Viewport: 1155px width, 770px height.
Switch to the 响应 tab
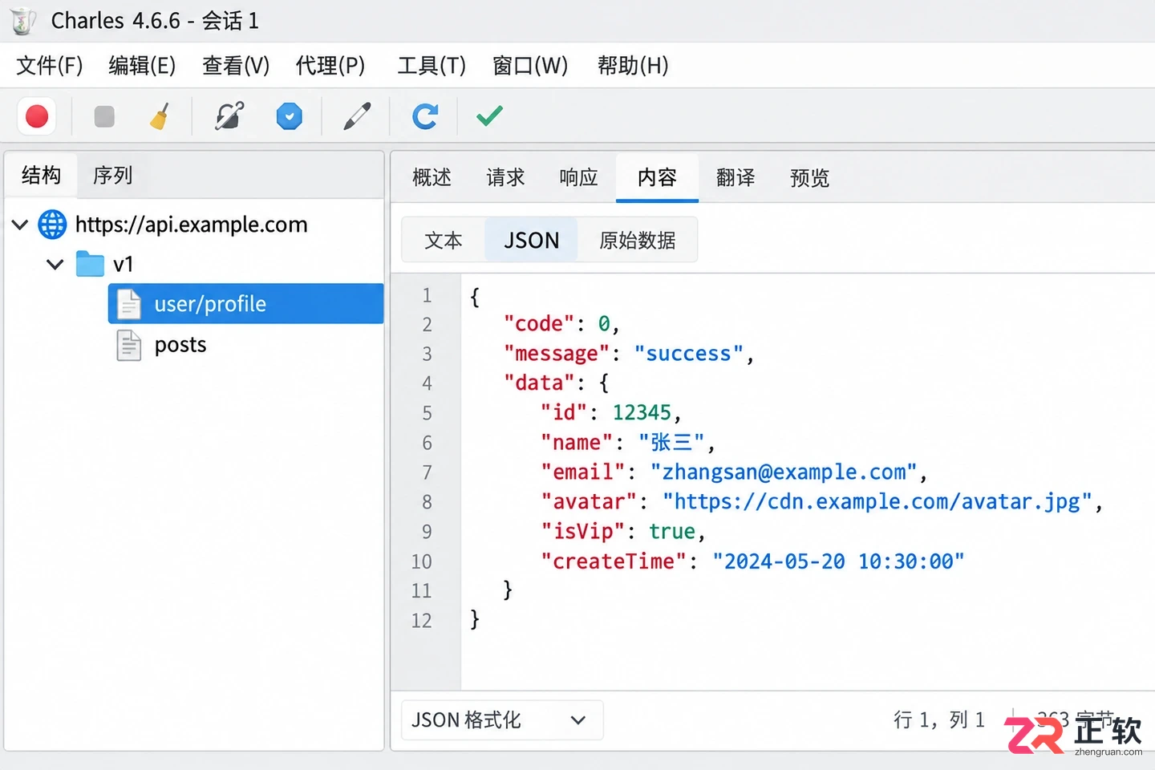pos(579,177)
